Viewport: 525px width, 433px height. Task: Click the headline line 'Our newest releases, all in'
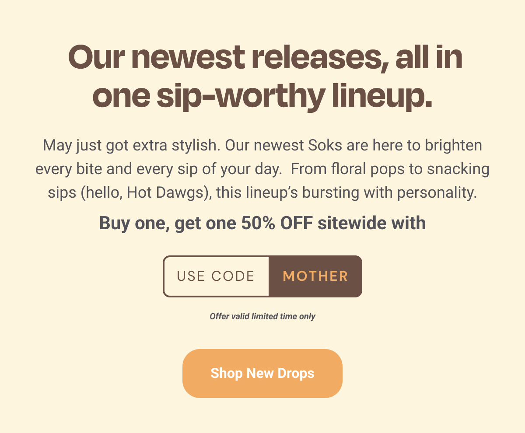265,58
